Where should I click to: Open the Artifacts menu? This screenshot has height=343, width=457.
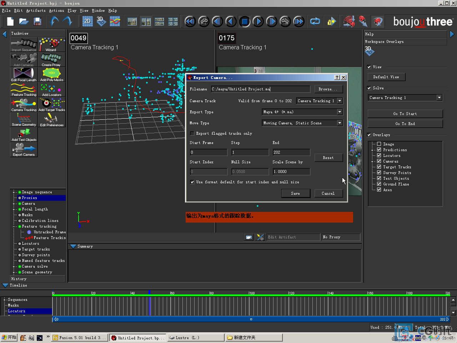[36, 11]
